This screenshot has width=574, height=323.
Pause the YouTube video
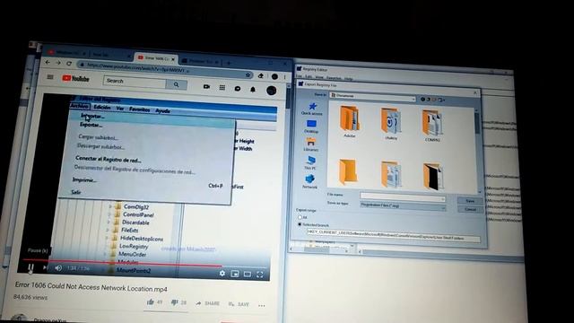[x=30, y=268]
